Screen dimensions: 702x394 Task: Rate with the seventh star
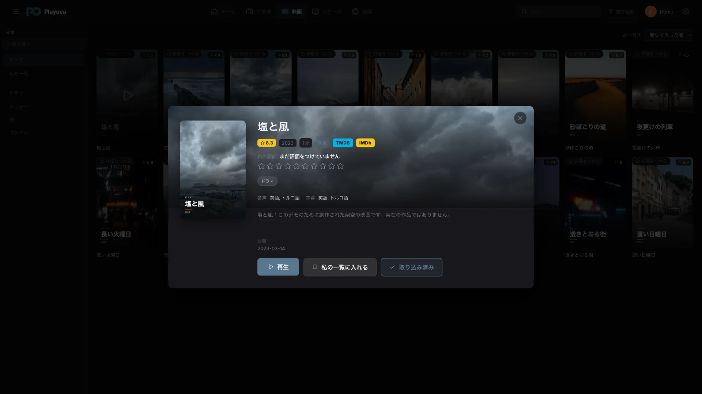(x=314, y=166)
